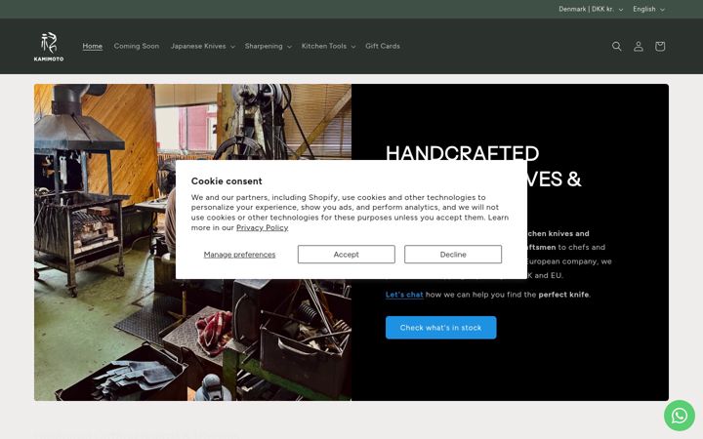The image size is (703, 439).
Task: Click the account login person icon
Action: pos(638,46)
